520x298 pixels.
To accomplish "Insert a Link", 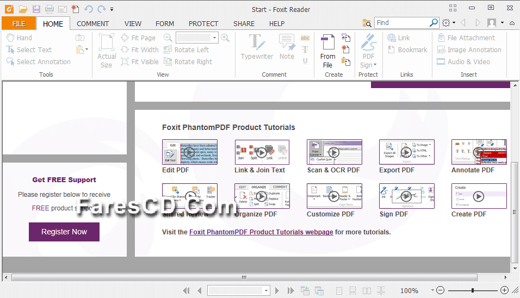I will pos(399,38).
